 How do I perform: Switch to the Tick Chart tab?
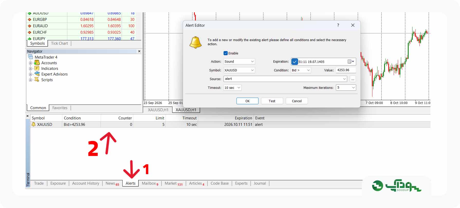(x=59, y=43)
